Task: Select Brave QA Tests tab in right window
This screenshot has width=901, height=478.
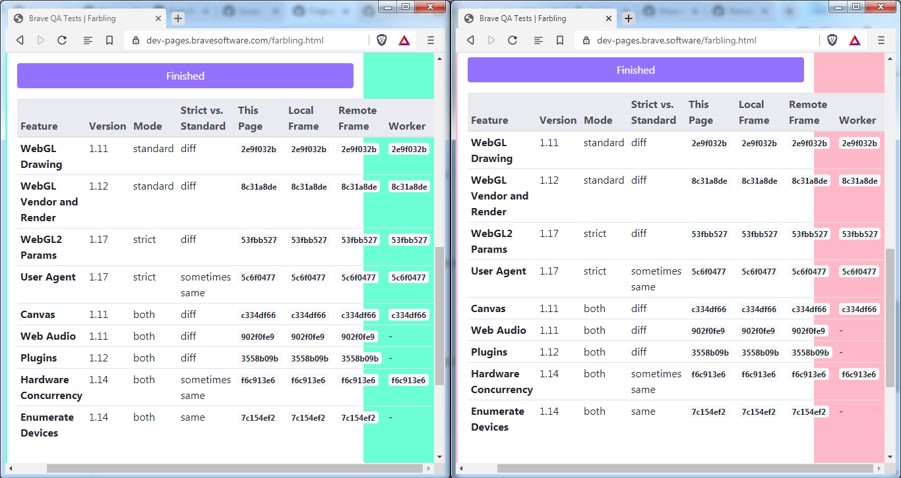Action: (538, 18)
